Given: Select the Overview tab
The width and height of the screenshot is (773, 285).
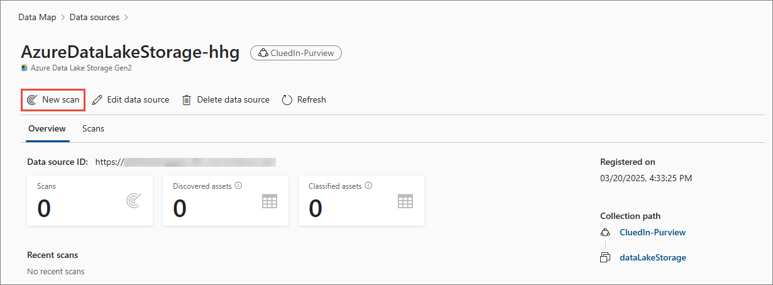Looking at the screenshot, I should click(47, 128).
